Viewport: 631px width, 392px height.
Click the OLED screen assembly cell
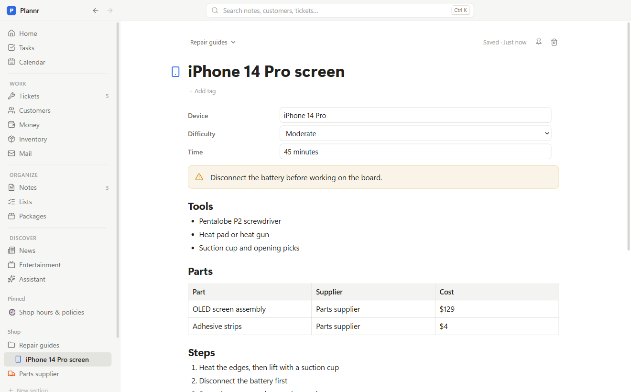250,309
